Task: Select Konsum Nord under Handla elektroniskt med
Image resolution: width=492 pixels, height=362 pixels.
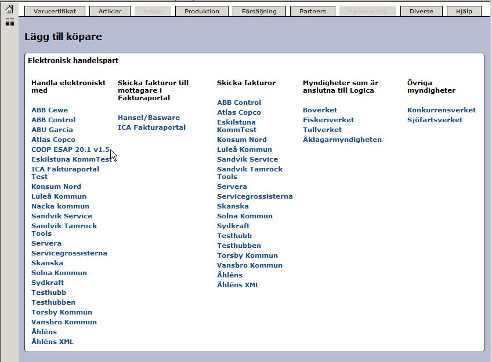Action: 56,187
